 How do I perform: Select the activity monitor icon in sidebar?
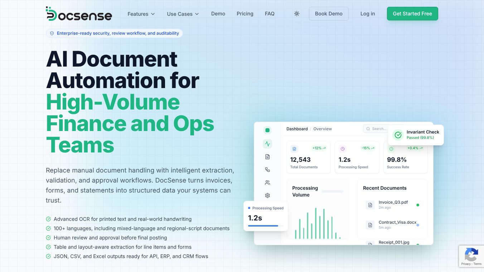pyautogui.click(x=267, y=144)
